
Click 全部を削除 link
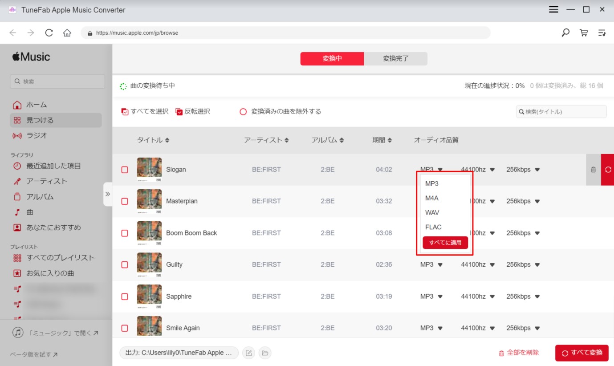pyautogui.click(x=519, y=353)
